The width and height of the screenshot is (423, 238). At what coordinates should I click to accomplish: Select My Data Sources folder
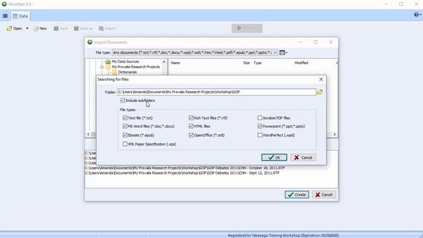[125, 61]
